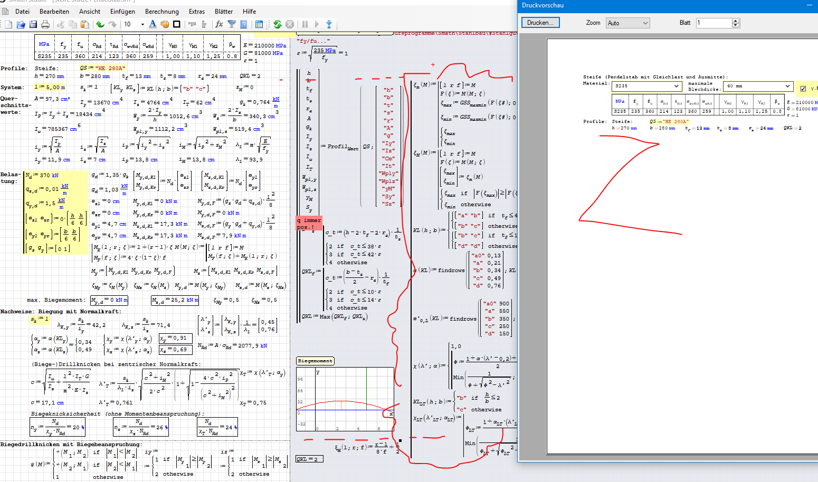
Task: Click the pink 'q immer pos.!' label
Action: 309,224
